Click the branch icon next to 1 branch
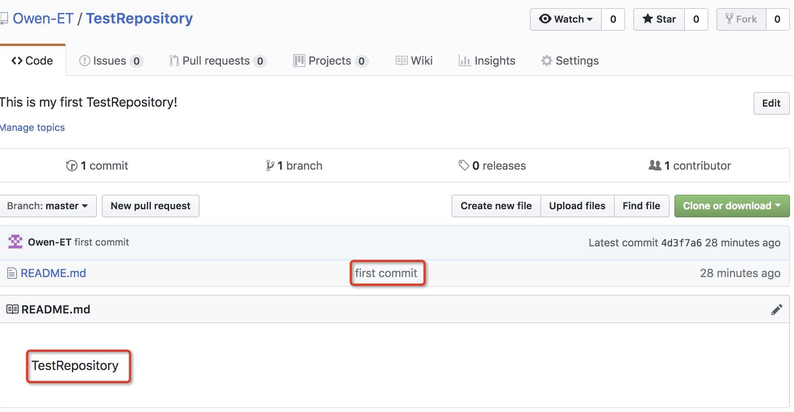Image resolution: width=794 pixels, height=412 pixels. (x=270, y=166)
